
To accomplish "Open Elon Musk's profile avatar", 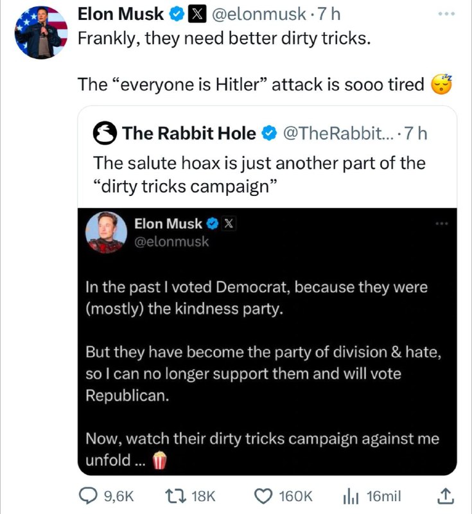I will coord(40,32).
